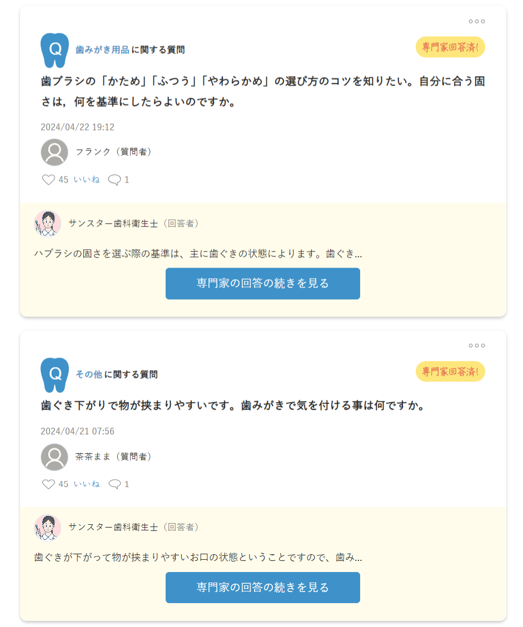This screenshot has height=627, width=523.
Task: Open the comment bubble on フランク's question
Action: pyautogui.click(x=114, y=180)
